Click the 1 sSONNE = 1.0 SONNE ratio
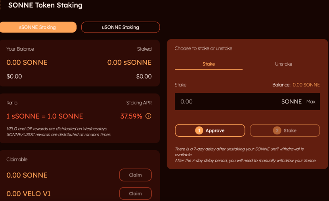Image resolution: width=329 pixels, height=201 pixels. pos(45,116)
